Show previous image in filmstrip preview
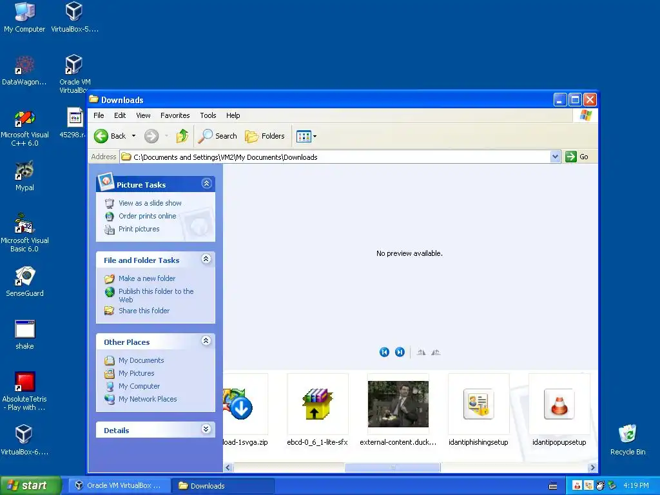Viewport: 660px width, 495px height. tap(384, 353)
